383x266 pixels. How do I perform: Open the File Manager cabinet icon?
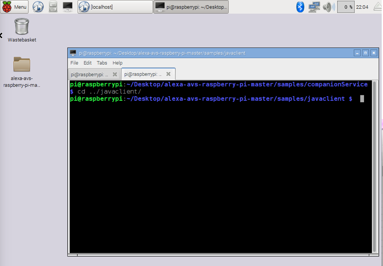point(53,7)
